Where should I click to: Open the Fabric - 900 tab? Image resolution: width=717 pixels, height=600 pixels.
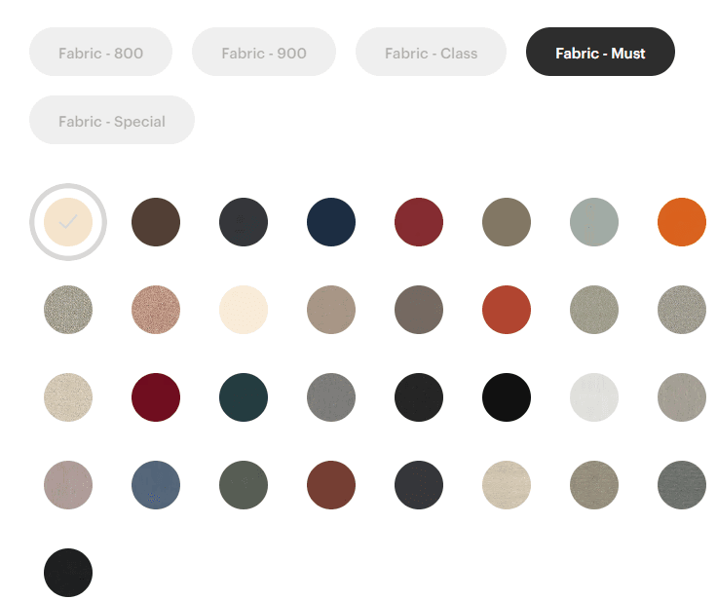263,53
